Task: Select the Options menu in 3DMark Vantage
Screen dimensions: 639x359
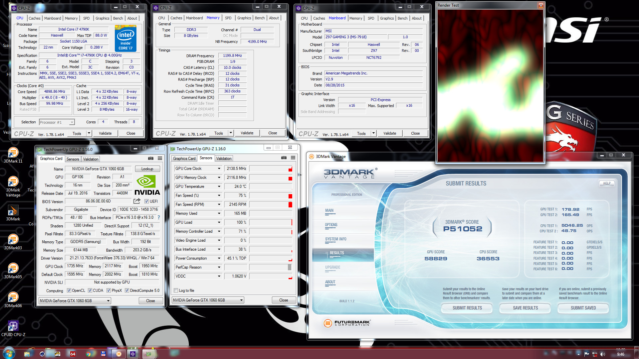Action: click(331, 225)
